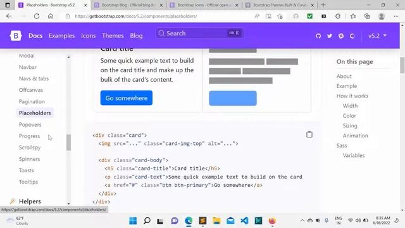
Task: Jump to Animation section
Action: 355,136
